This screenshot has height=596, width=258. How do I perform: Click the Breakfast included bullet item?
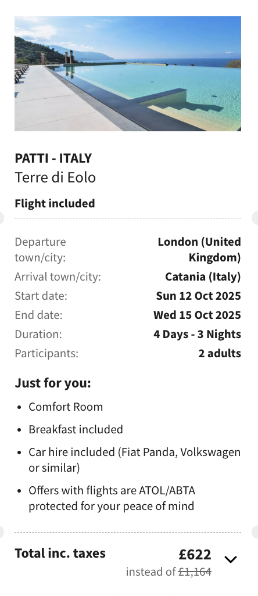pos(76,429)
